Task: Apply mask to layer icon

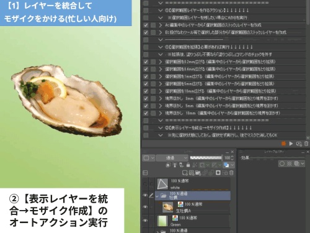Action: [x=225, y=173]
